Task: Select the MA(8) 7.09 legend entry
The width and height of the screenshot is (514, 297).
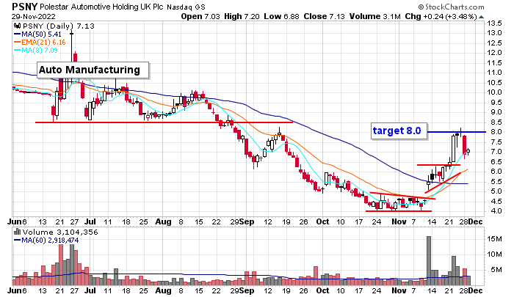Action: coord(36,51)
